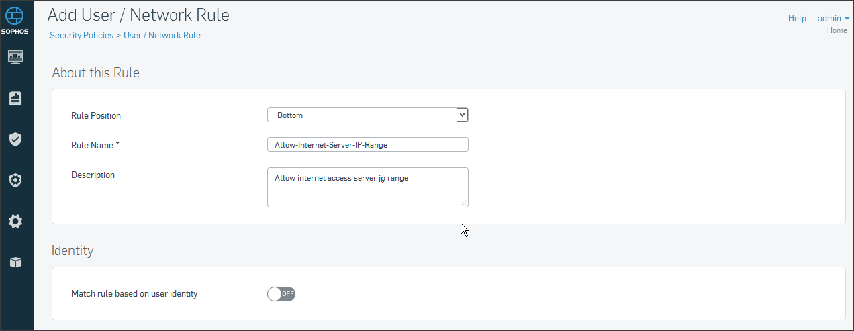Enable match rule based on user identity
Screen dimensions: 854x331
click(x=281, y=294)
